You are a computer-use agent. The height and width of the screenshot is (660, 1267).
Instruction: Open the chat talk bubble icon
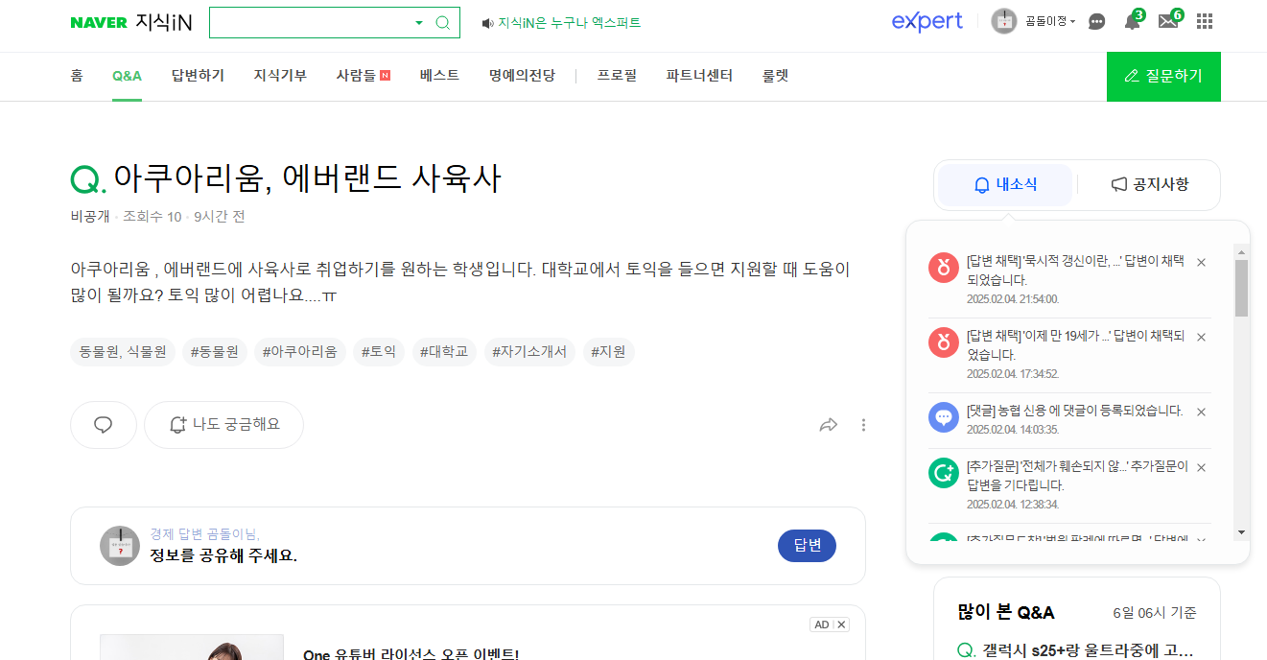point(1097,22)
